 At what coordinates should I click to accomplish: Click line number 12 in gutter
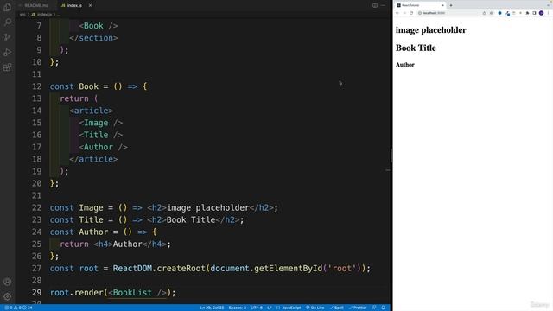pos(36,86)
